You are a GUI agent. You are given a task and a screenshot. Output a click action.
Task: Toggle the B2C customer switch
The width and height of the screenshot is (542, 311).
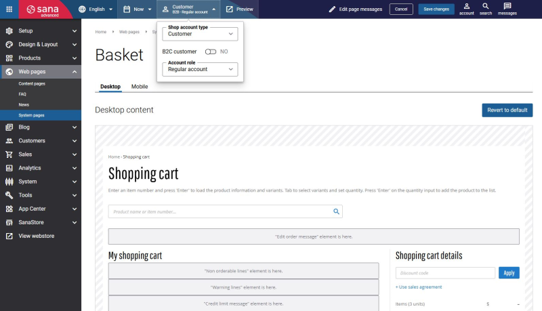click(x=211, y=51)
